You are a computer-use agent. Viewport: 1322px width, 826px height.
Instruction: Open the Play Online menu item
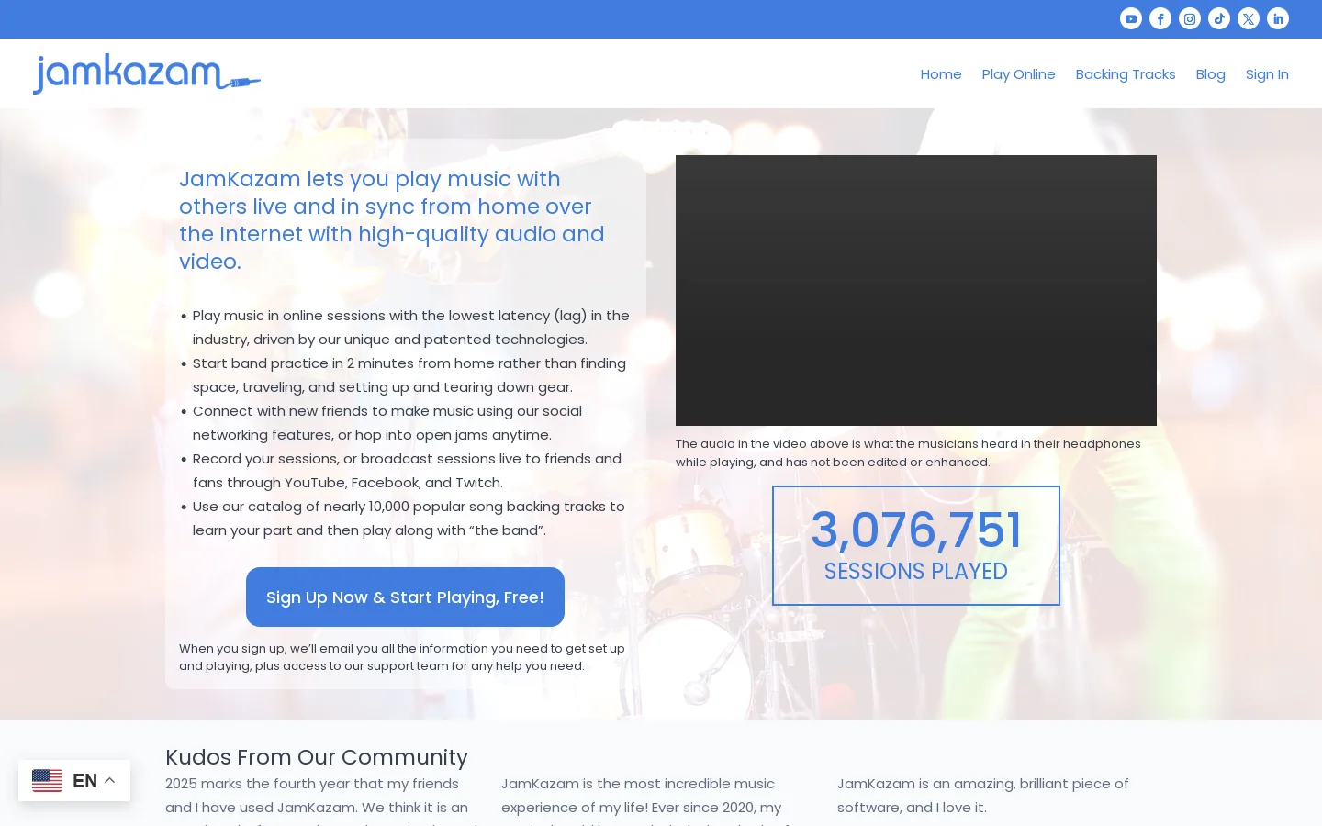point(1018,74)
